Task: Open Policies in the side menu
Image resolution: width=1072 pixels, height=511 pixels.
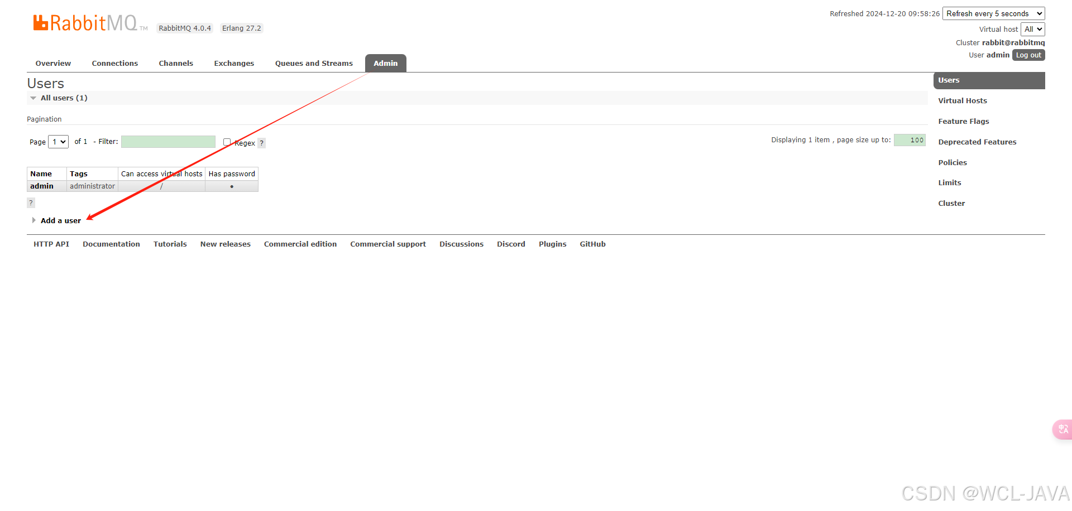Action: click(953, 162)
